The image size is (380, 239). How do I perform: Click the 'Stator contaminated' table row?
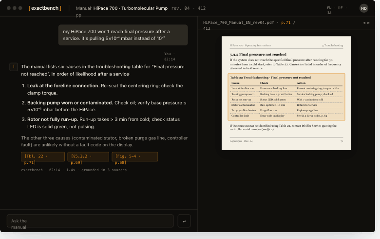[286, 105]
